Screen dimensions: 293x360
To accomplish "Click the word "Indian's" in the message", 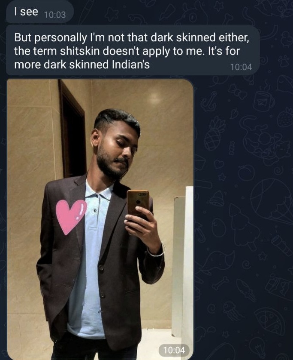I will click(x=131, y=65).
